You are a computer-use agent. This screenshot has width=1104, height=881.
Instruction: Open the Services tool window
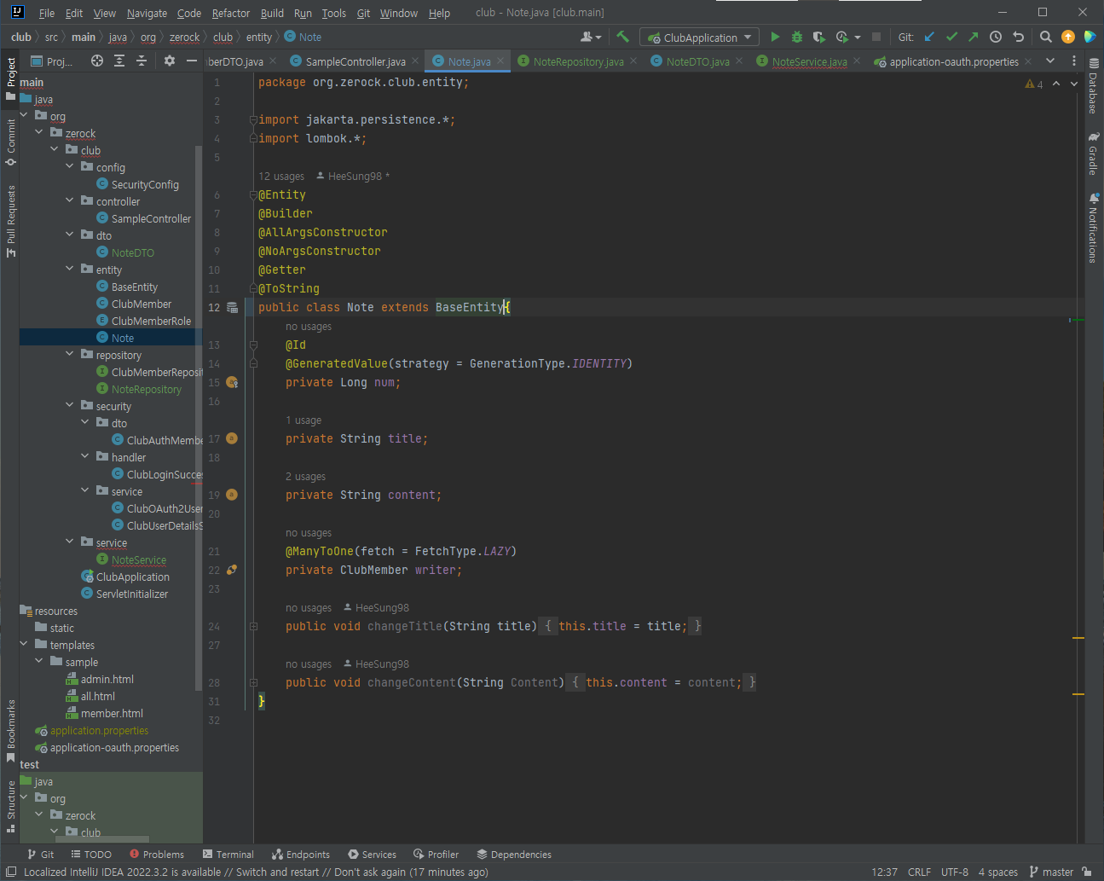pos(373,854)
